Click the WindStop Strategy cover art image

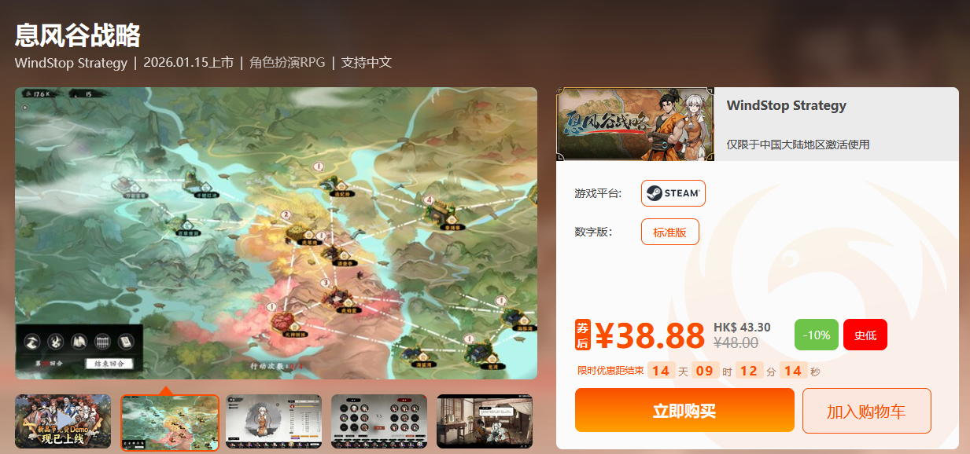[635, 124]
